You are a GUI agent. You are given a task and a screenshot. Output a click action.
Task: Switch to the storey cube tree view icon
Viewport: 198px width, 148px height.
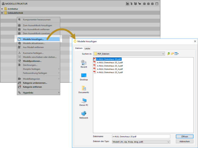135,4
